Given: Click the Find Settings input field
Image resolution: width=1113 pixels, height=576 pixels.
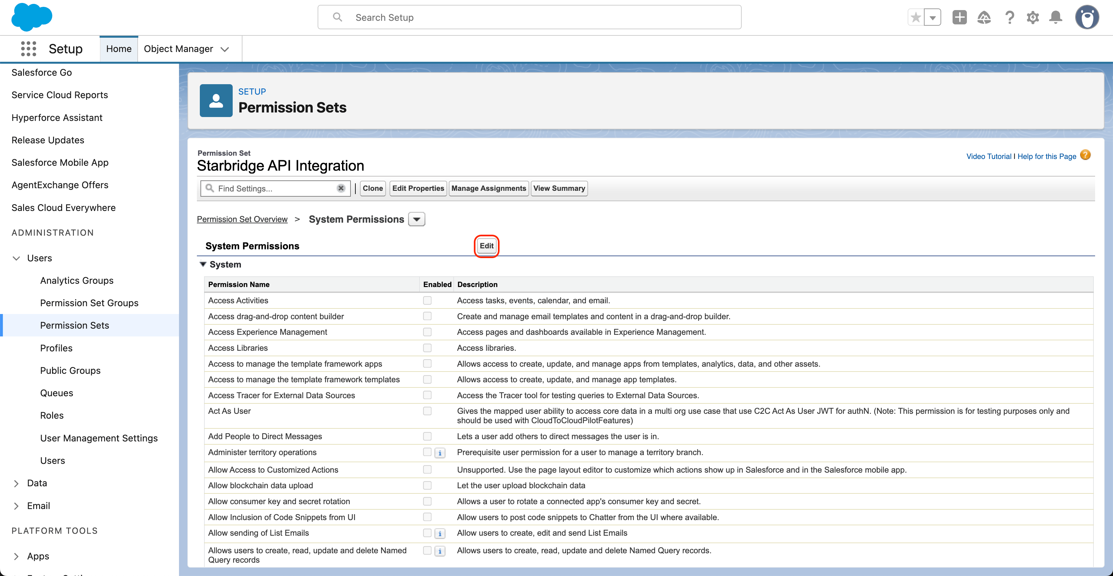Looking at the screenshot, I should 275,188.
